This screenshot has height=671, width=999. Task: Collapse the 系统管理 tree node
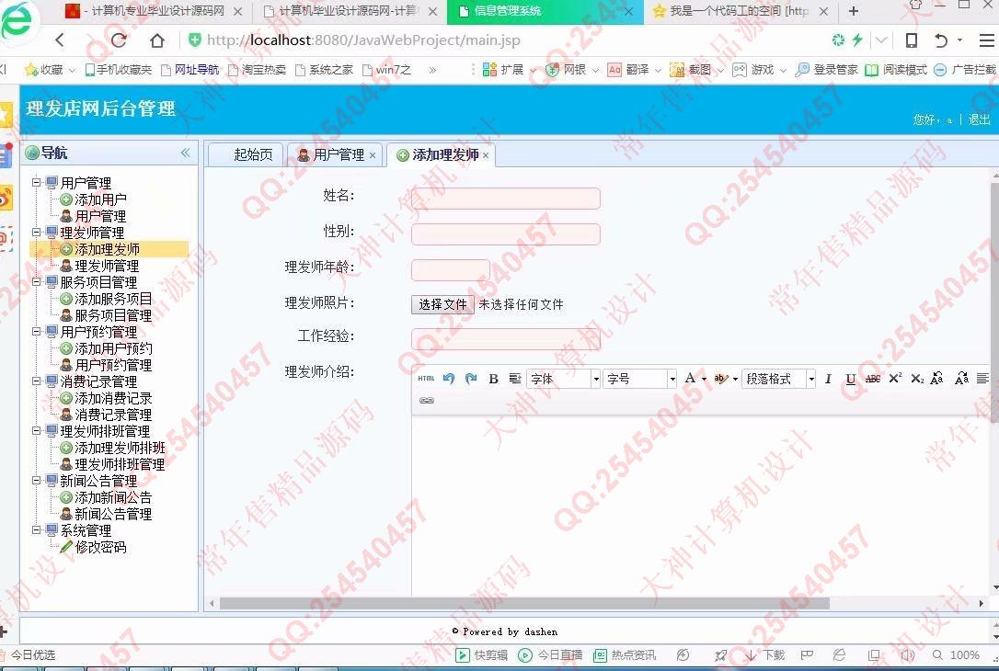37,530
